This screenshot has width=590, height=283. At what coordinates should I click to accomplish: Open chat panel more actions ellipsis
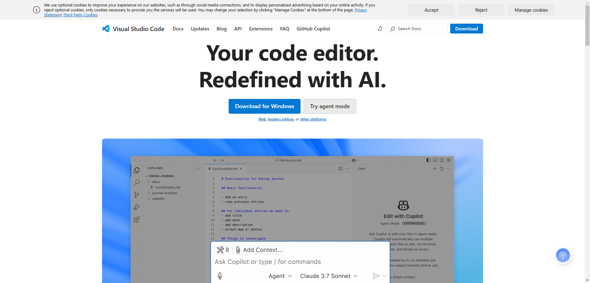pos(448,169)
